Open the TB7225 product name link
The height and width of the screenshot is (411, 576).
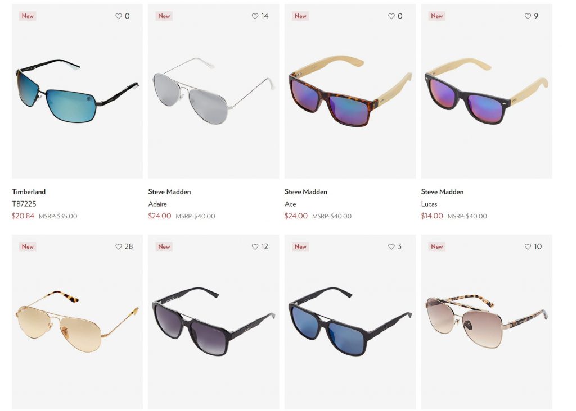(x=24, y=204)
